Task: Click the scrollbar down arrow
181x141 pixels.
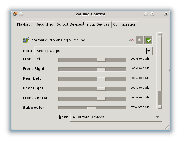Action: click(x=160, y=107)
